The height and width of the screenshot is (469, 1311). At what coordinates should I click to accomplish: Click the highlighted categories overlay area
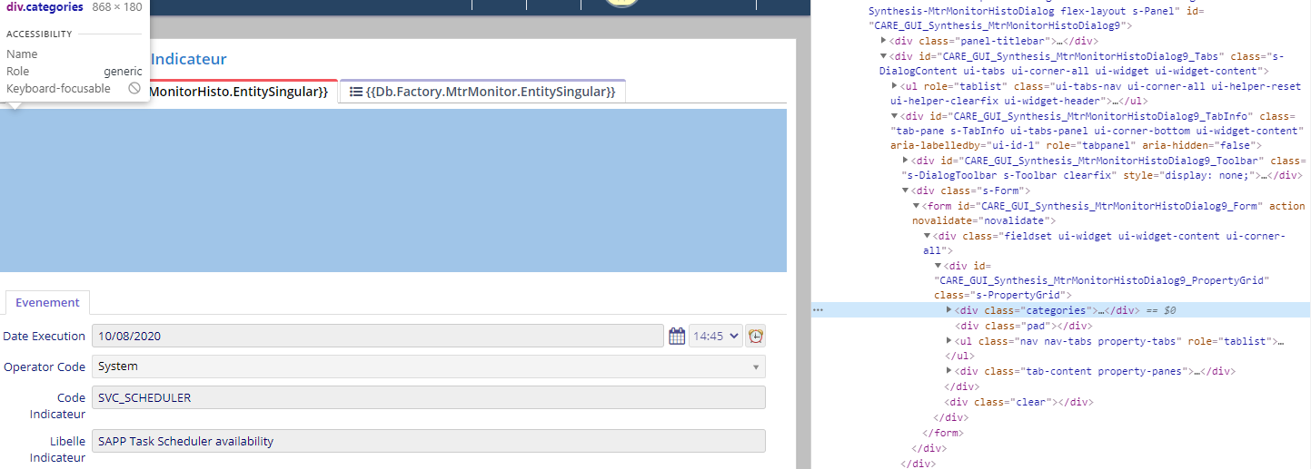393,191
